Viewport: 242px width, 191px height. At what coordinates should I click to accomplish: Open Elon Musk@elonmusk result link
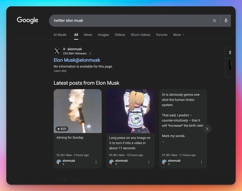tap(77, 60)
